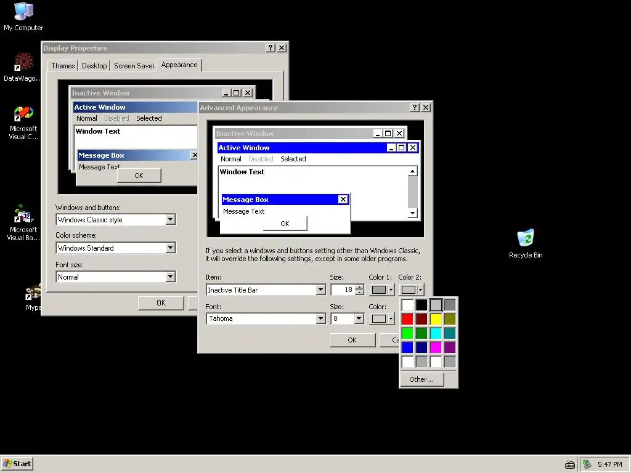Pick the bright blue swatch
This screenshot has height=473, width=631.
(x=407, y=347)
